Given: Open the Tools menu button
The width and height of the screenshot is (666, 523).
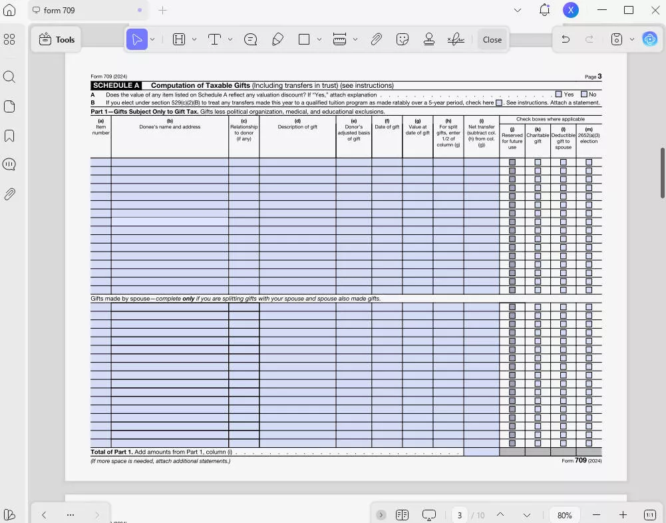Looking at the screenshot, I should 56,39.
